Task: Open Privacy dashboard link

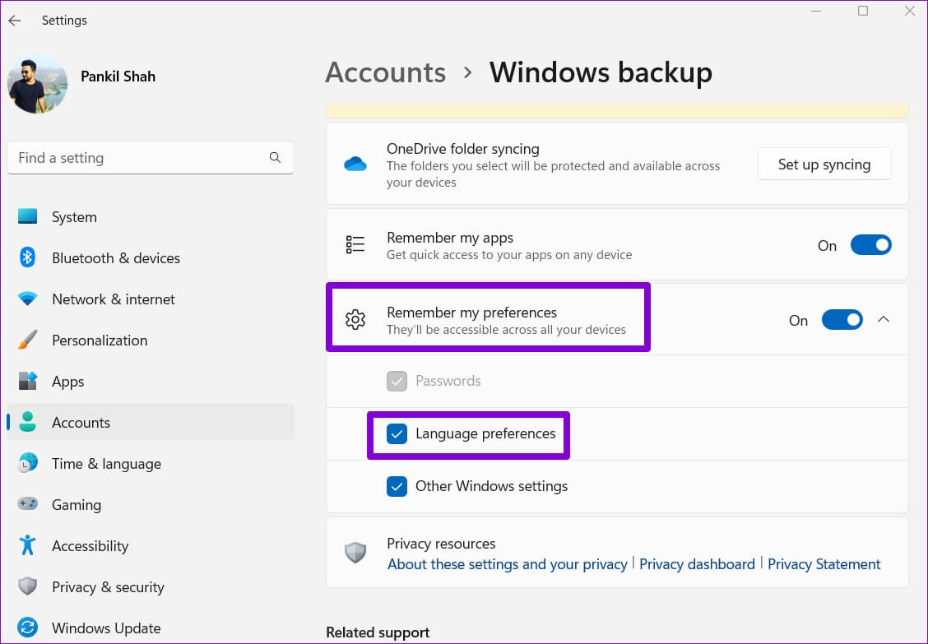Action: coord(697,564)
